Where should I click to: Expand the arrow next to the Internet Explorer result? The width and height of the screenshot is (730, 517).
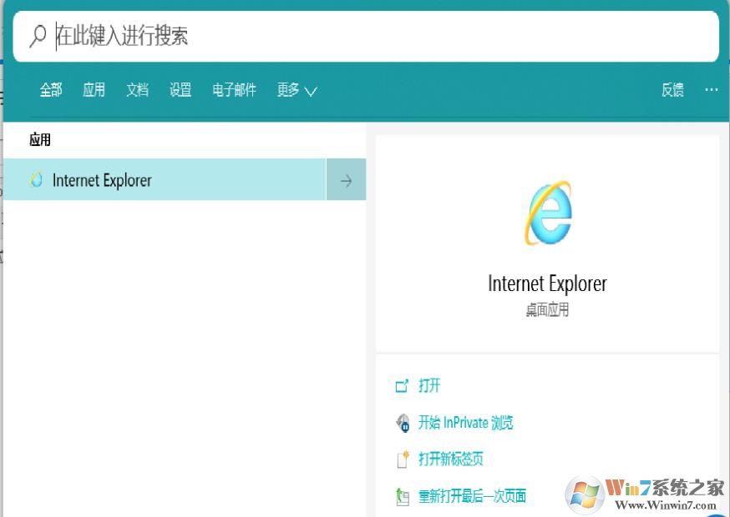(x=346, y=180)
